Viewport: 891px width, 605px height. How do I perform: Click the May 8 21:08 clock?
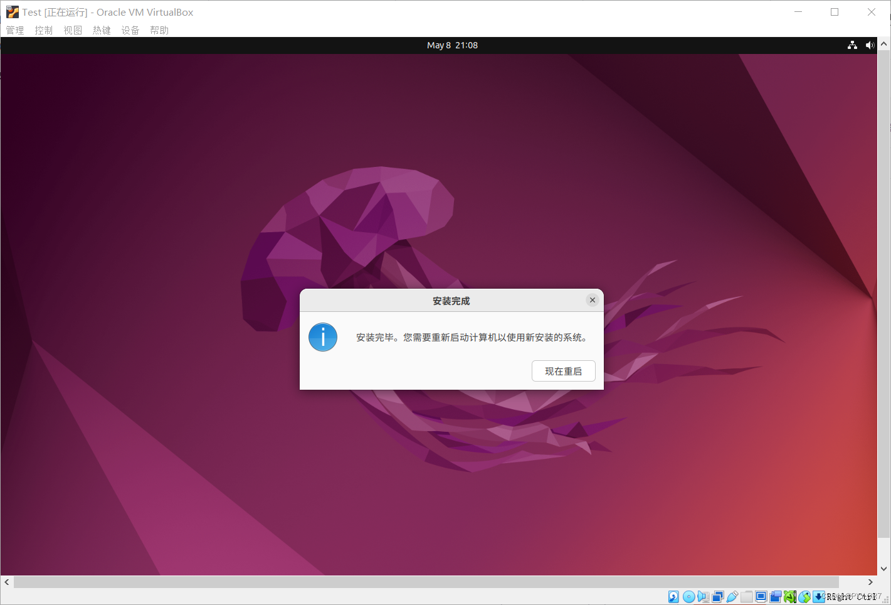pos(452,45)
